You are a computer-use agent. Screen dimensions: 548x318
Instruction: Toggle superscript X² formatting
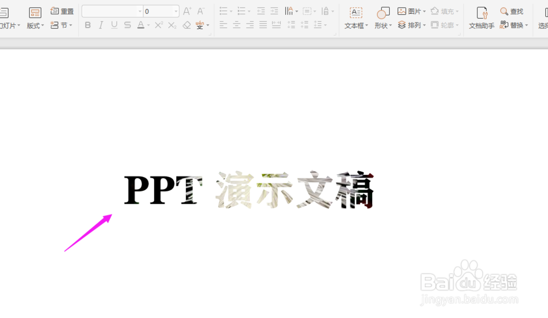point(159,25)
